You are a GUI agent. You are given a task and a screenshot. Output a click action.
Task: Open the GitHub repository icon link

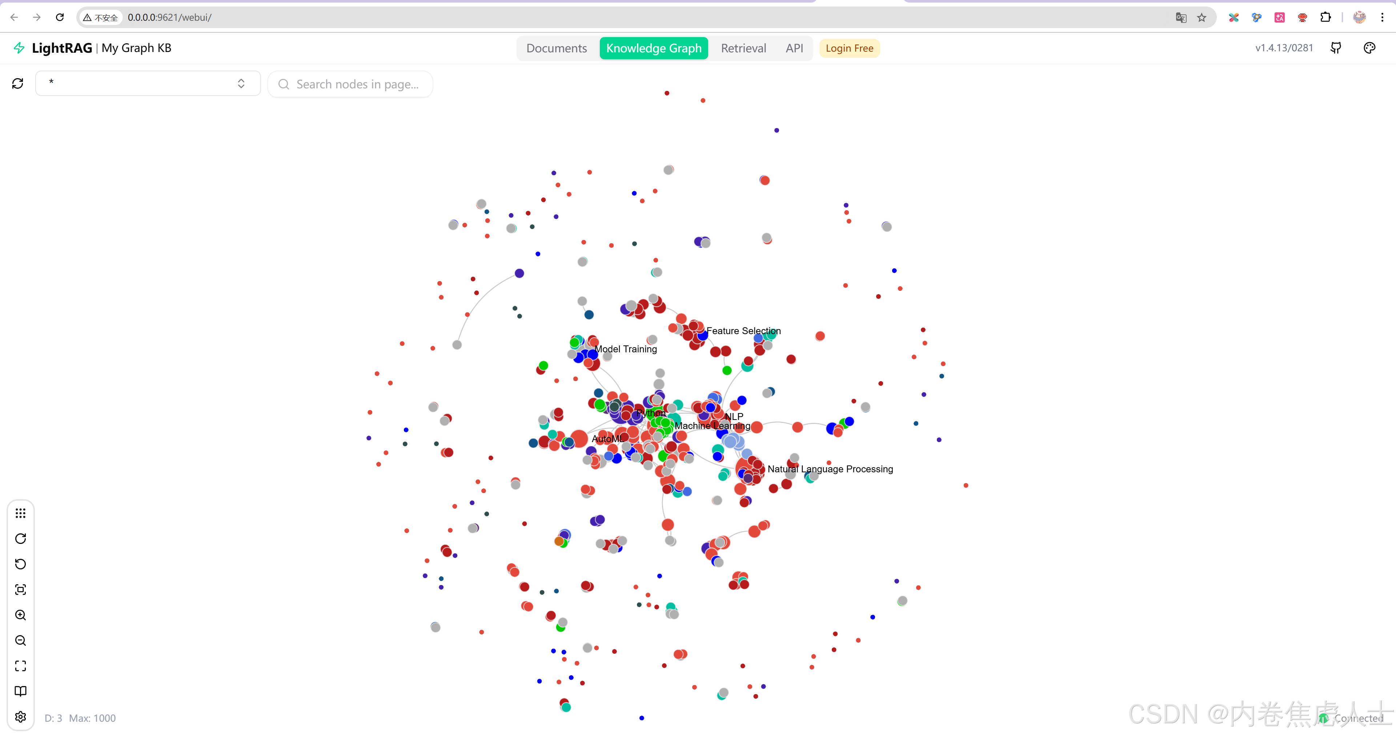tap(1335, 48)
